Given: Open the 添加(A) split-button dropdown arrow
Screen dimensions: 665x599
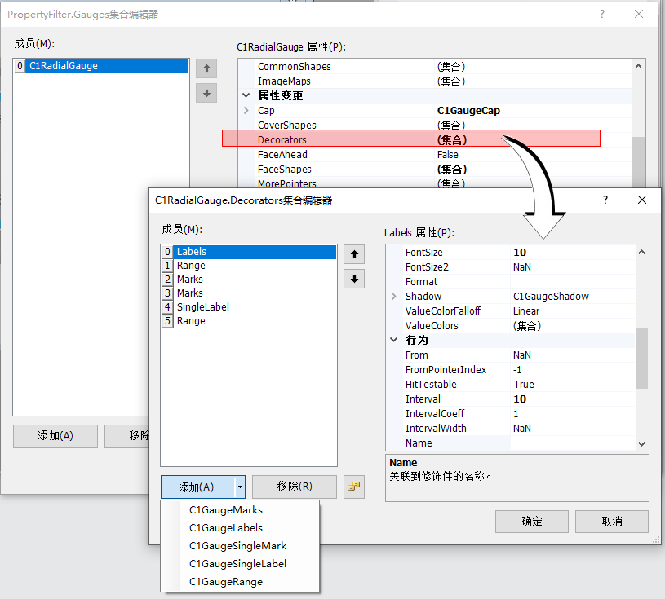Looking at the screenshot, I should [x=240, y=487].
